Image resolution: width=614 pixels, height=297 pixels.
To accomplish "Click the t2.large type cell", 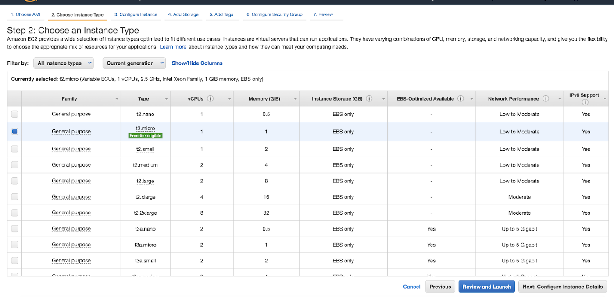I will [145, 181].
